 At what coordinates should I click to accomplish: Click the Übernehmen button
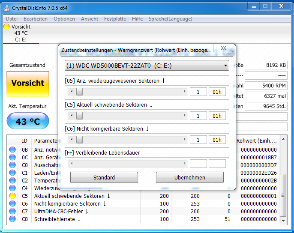190,177
